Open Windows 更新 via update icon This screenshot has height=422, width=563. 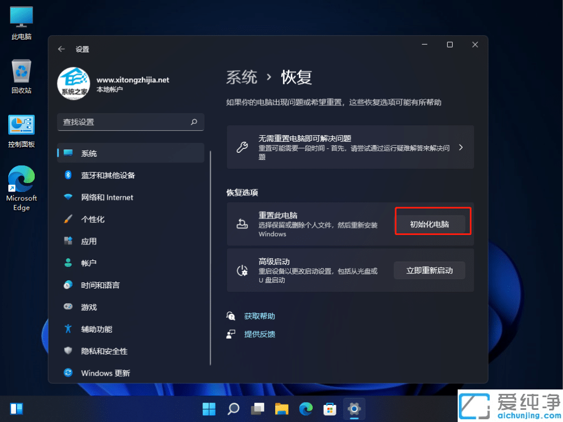pos(67,373)
